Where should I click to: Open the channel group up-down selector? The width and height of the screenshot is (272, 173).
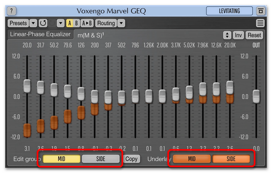coord(227,35)
